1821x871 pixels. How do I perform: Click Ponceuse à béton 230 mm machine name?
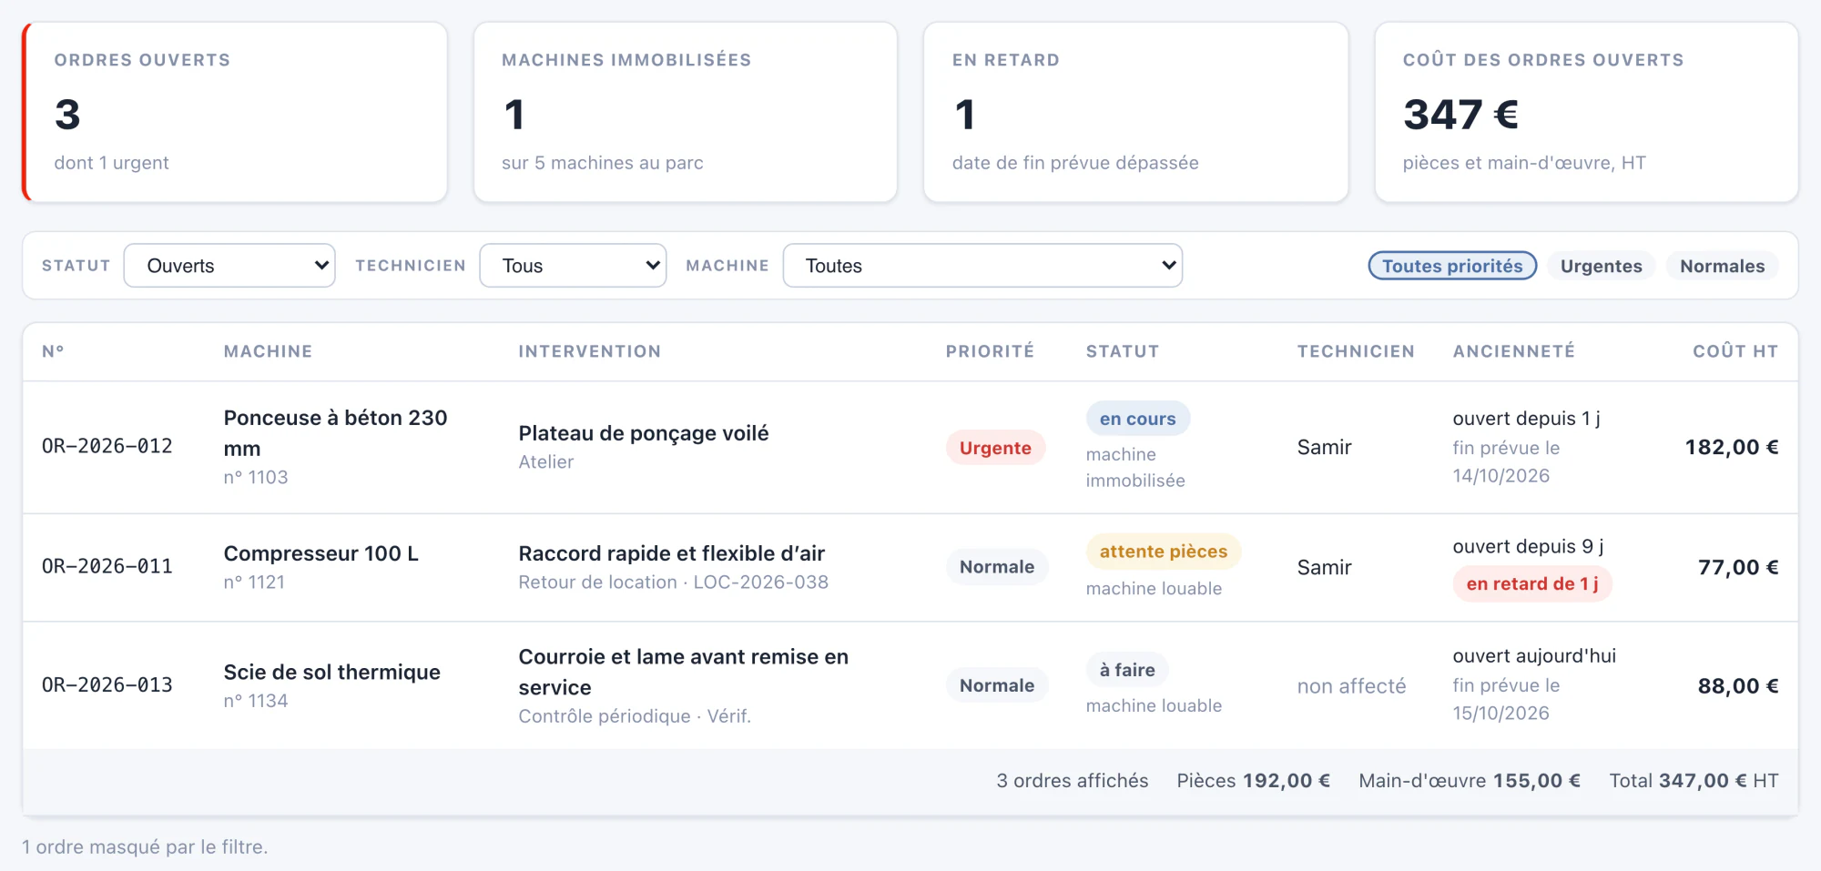[x=335, y=433]
